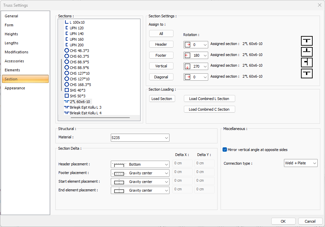Screen dimensions: 325x227
Task: Click the Diagonal section orientation preview icon
Action: tap(307, 73)
